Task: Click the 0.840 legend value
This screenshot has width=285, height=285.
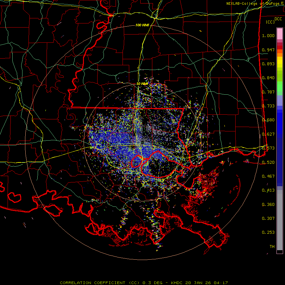Action: click(x=268, y=78)
